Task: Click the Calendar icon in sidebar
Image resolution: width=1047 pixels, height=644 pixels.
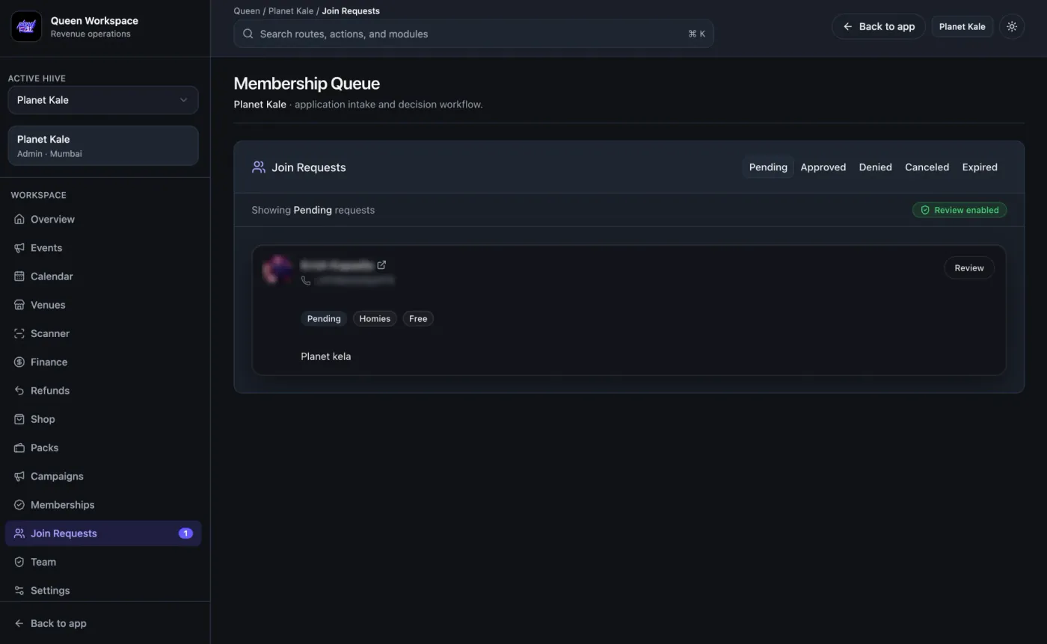Action: pyautogui.click(x=19, y=276)
